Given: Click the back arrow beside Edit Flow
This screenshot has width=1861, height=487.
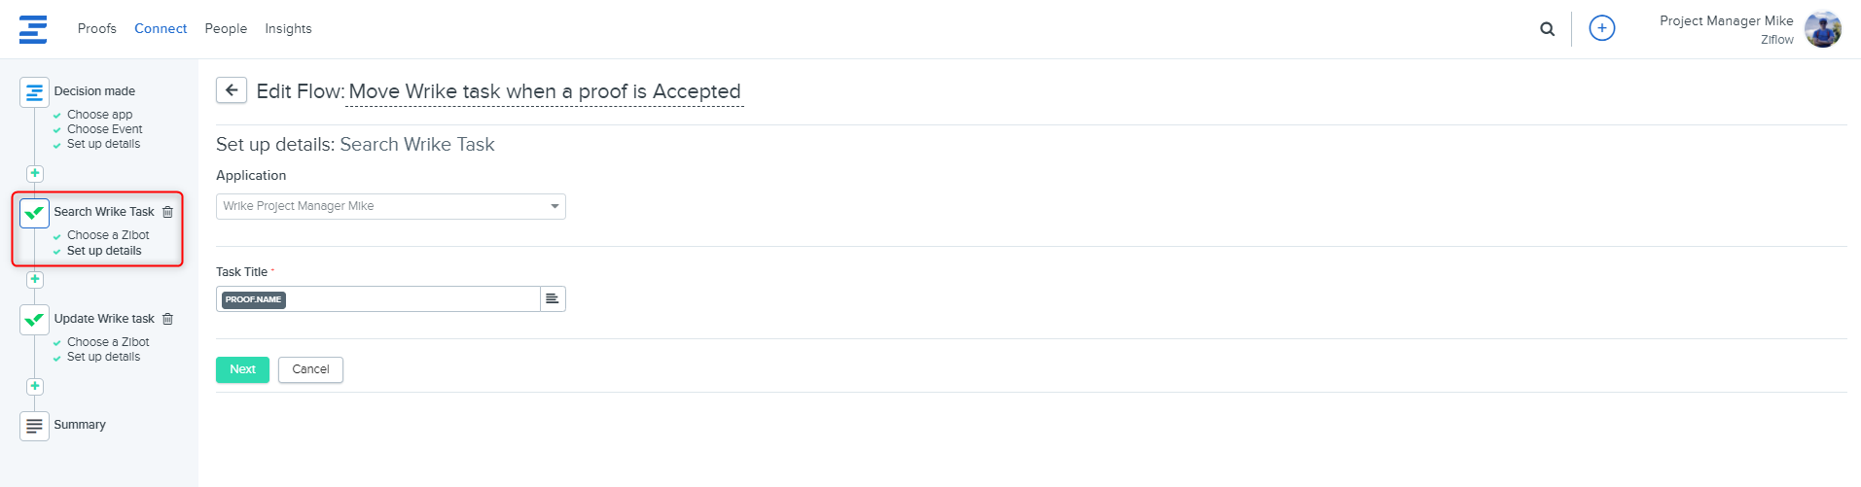Looking at the screenshot, I should click(231, 90).
